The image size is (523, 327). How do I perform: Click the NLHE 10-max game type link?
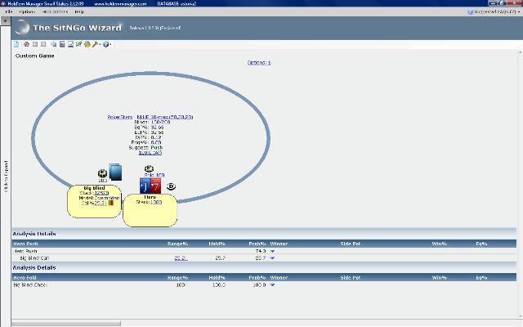coord(165,117)
